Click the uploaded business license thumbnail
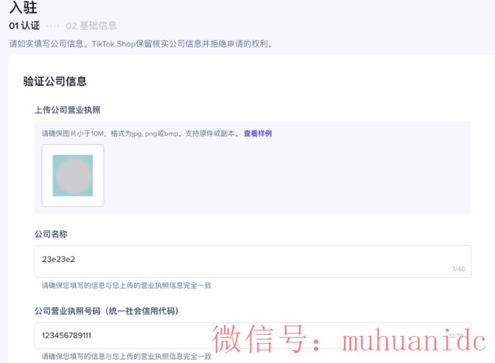The image size is (495, 363). [x=72, y=175]
